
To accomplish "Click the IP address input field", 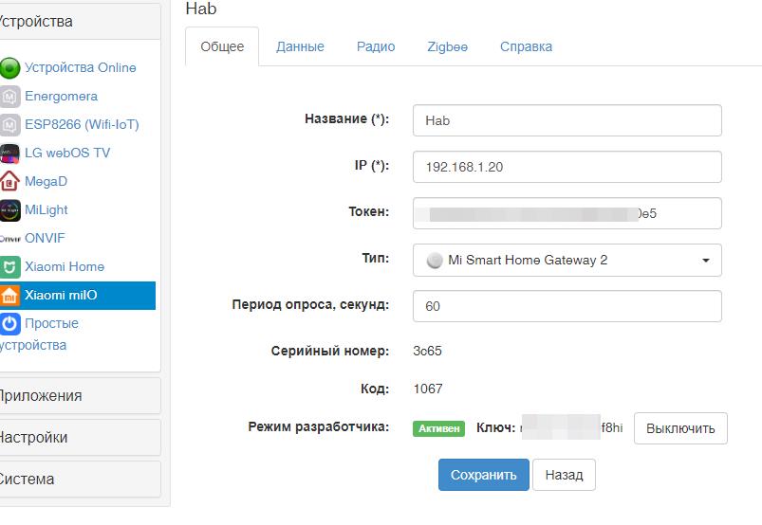I will (x=567, y=167).
